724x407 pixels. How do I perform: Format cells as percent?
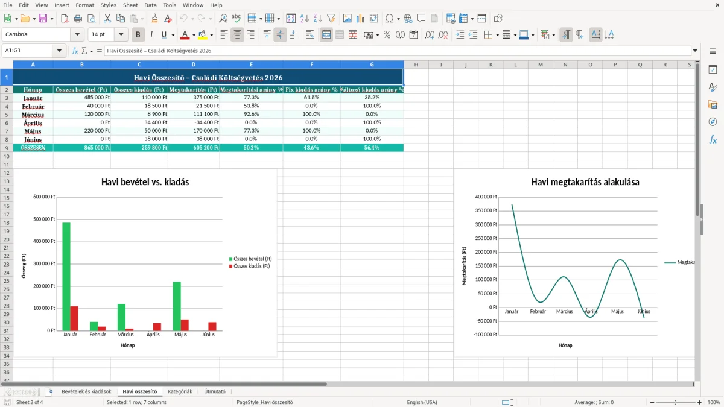(387, 35)
